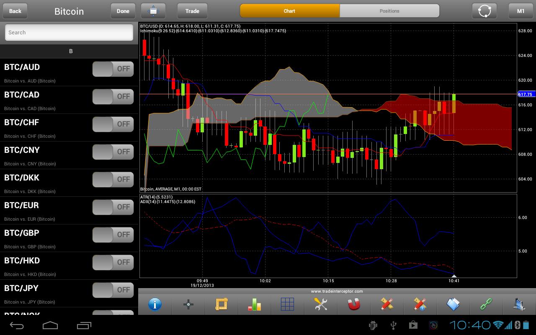Show the chart grid icon
Screen dimensions: 536x335
pos(288,304)
